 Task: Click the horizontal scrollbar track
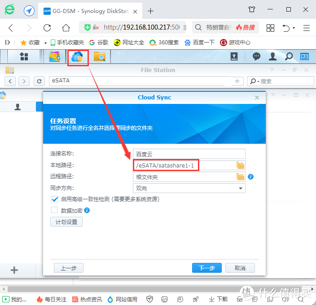tap(154, 289)
